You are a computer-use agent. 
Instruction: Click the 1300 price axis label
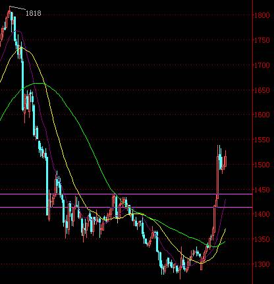pyautogui.click(x=262, y=264)
